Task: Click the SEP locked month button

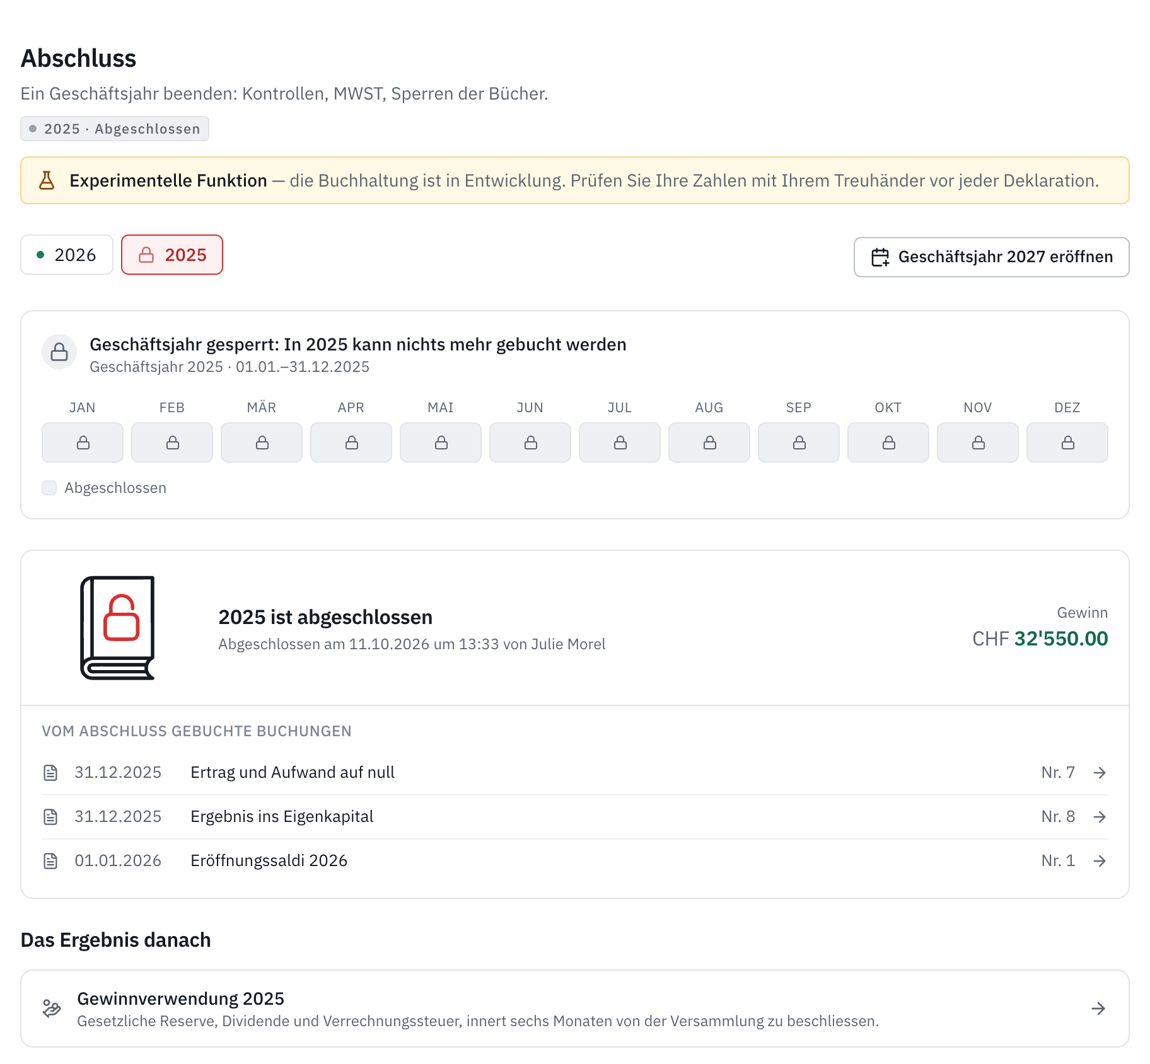Action: (x=799, y=442)
